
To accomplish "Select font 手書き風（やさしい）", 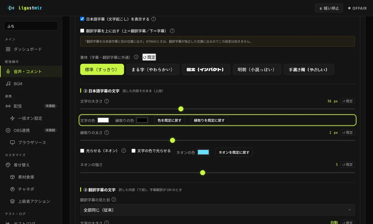I will point(309,69).
